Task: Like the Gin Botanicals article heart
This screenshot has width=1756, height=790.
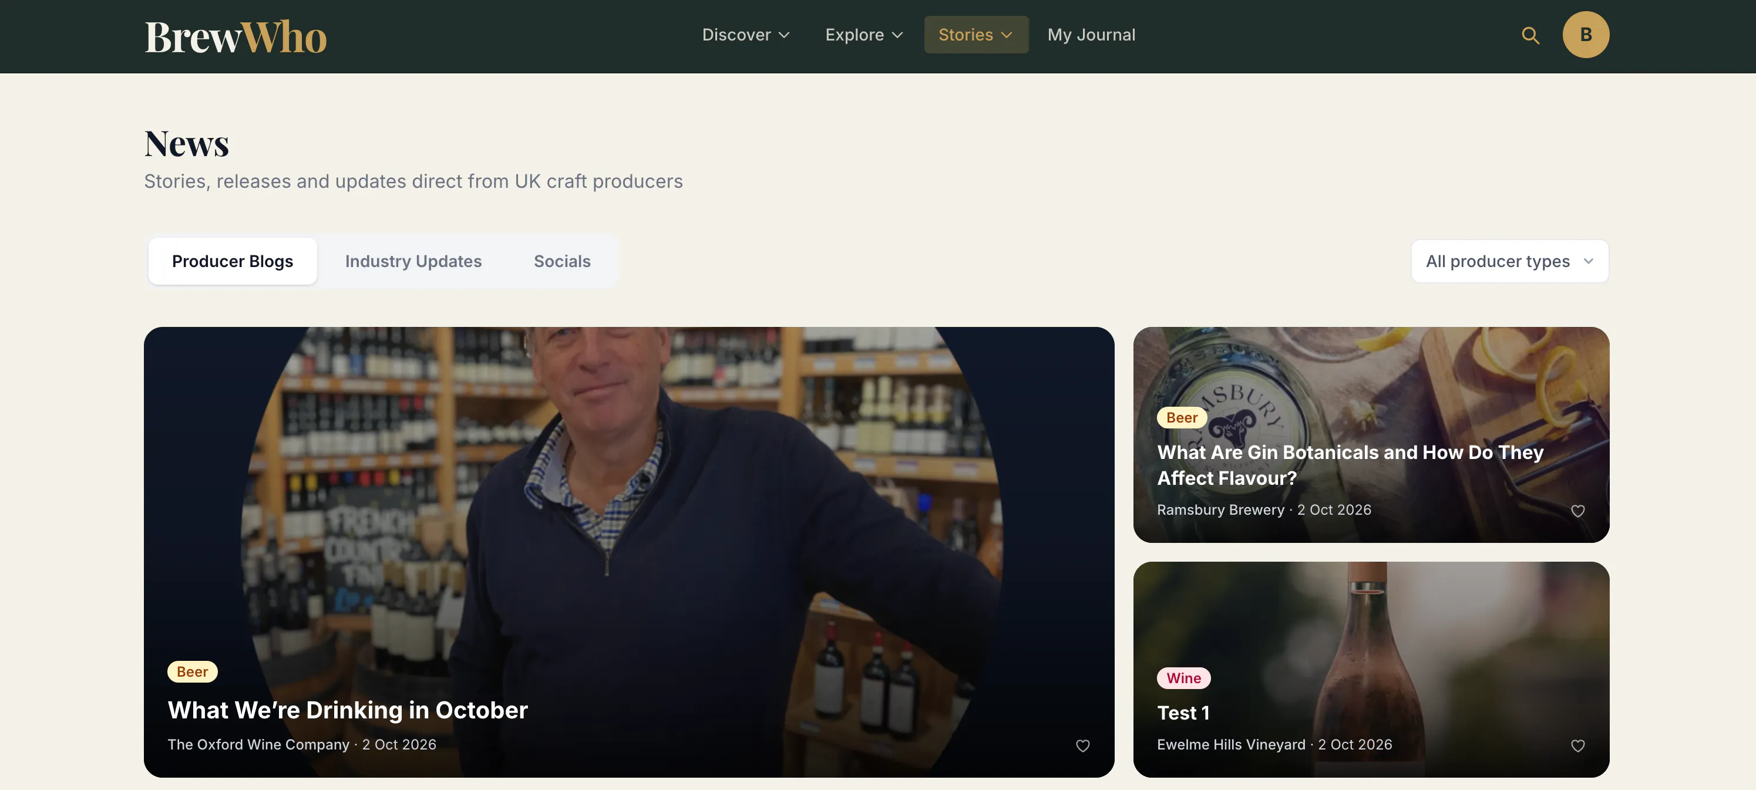Action: point(1577,511)
